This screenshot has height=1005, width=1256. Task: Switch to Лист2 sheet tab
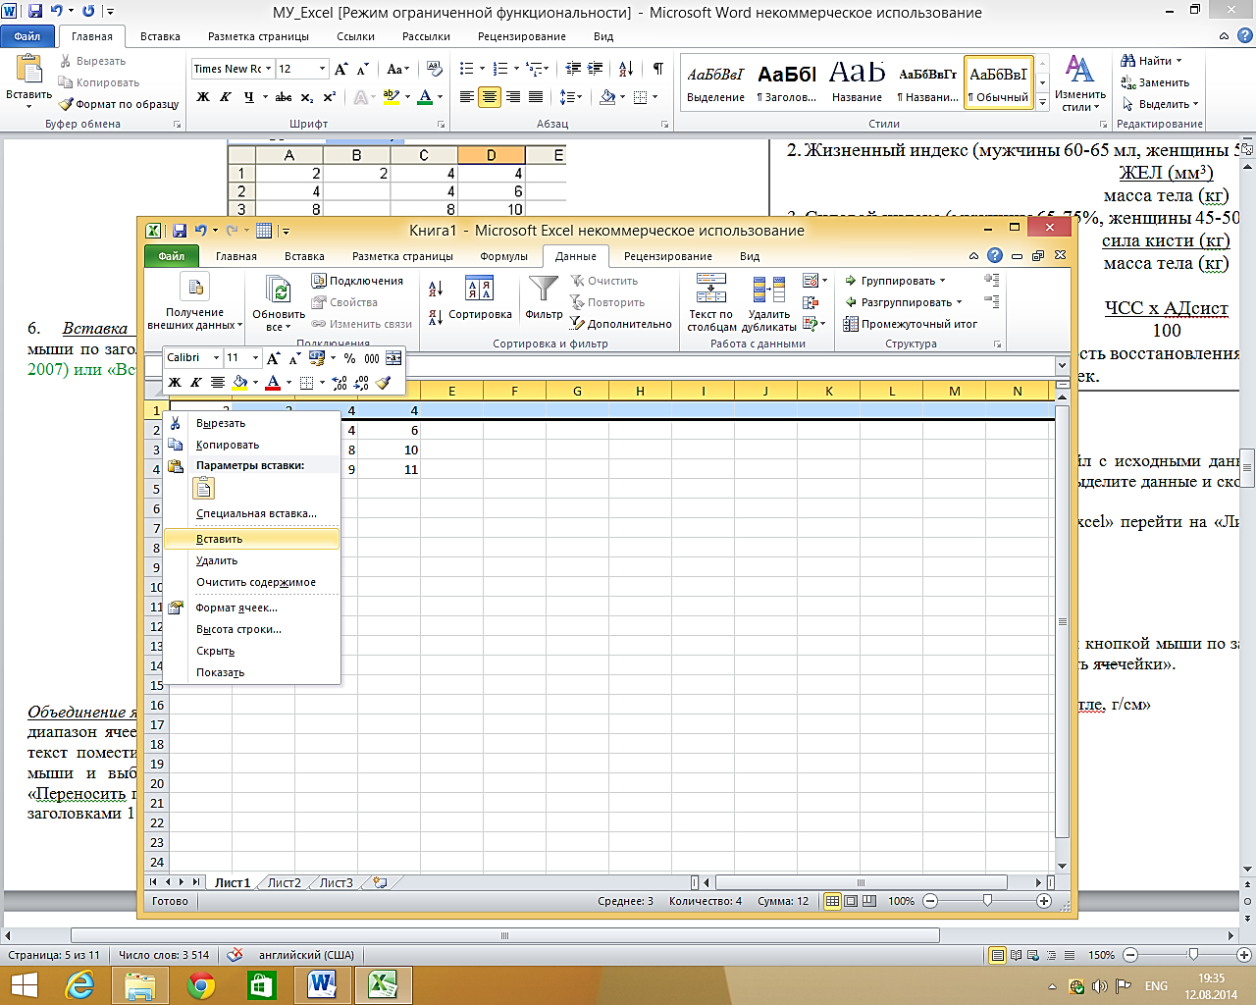[x=285, y=882]
